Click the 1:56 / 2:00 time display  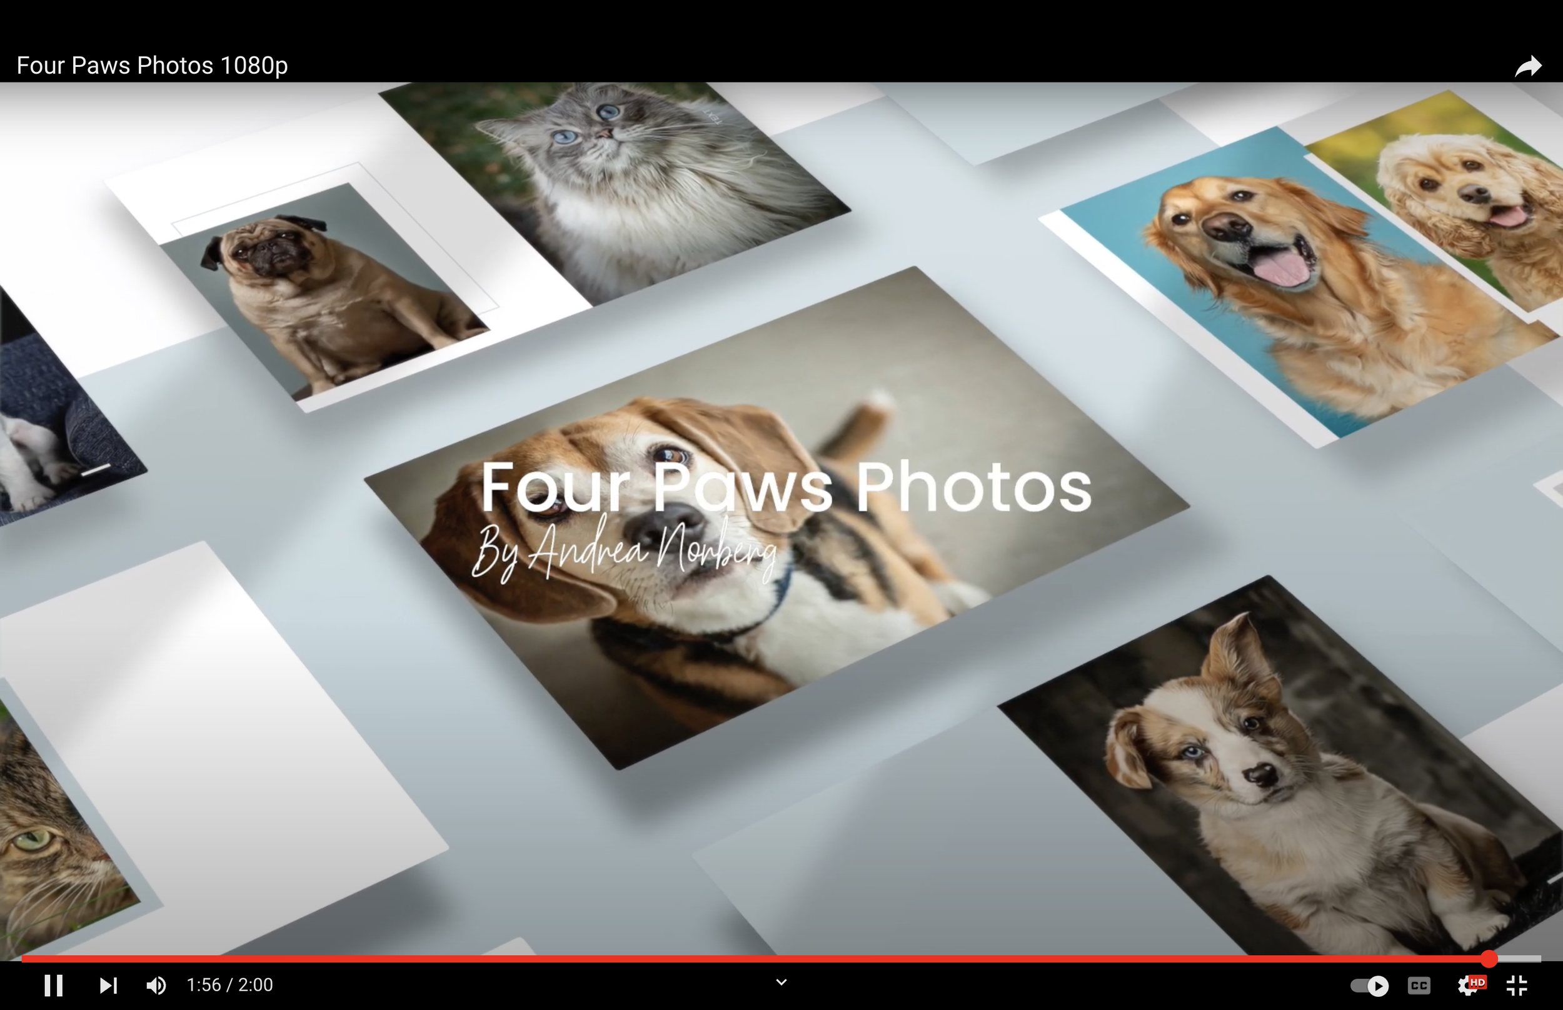click(x=229, y=985)
